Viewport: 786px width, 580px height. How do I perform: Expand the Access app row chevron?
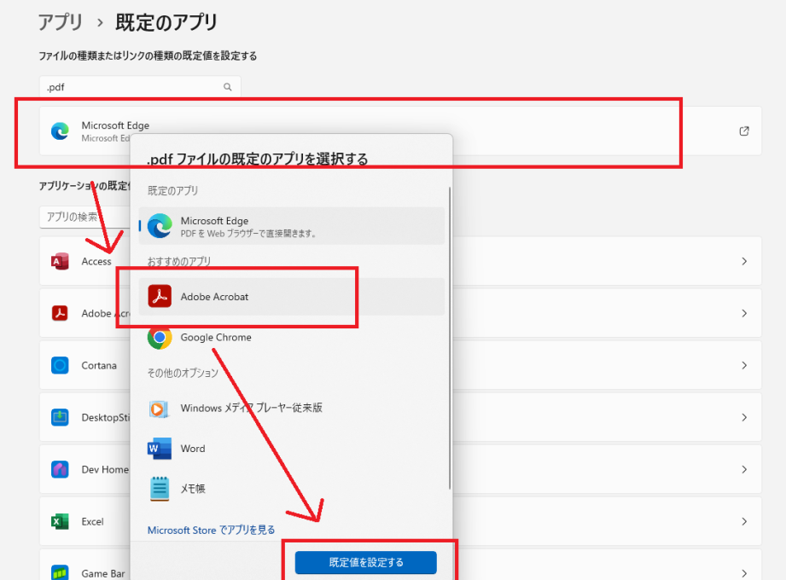[743, 262]
